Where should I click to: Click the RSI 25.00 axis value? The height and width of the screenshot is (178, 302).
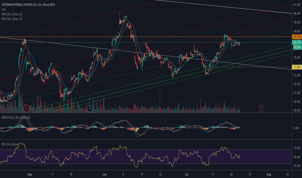[297, 166]
